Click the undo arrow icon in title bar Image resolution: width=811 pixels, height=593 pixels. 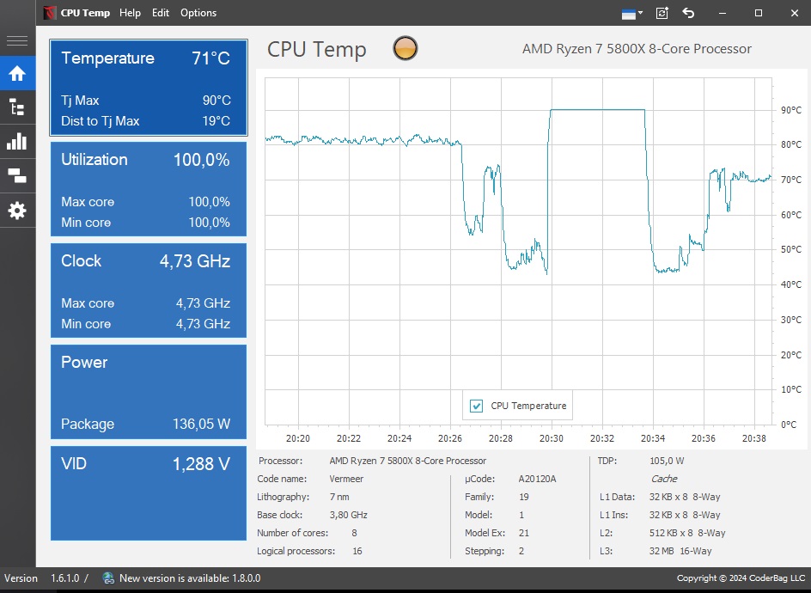pyautogui.click(x=688, y=13)
